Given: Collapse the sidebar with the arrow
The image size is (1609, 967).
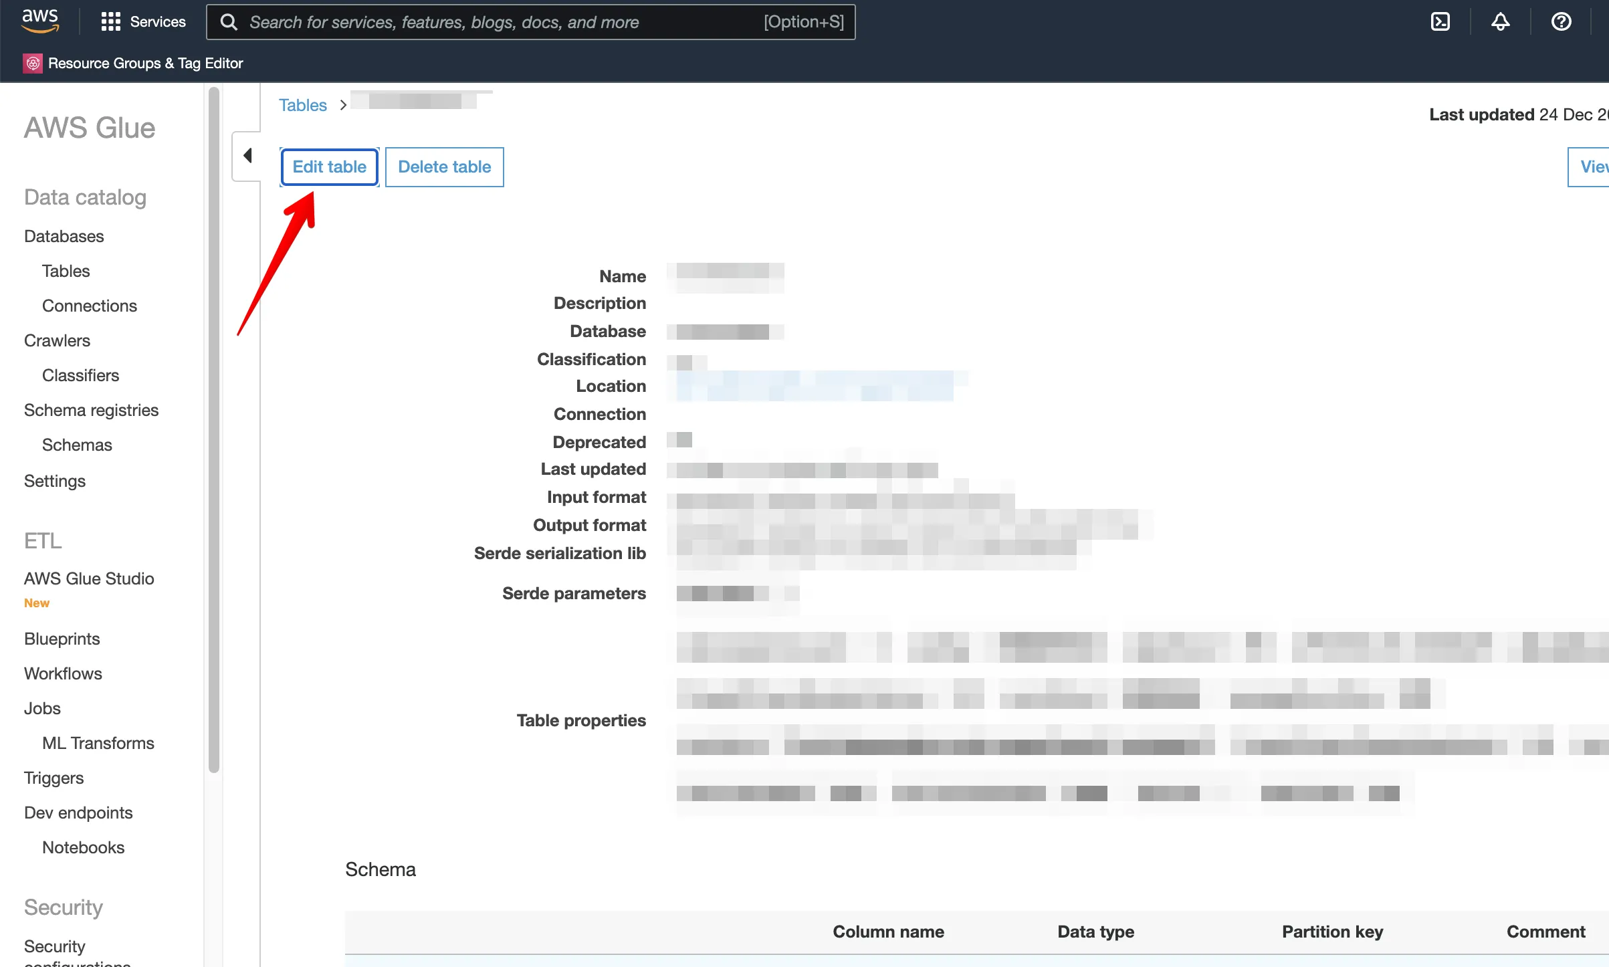Looking at the screenshot, I should tap(247, 156).
